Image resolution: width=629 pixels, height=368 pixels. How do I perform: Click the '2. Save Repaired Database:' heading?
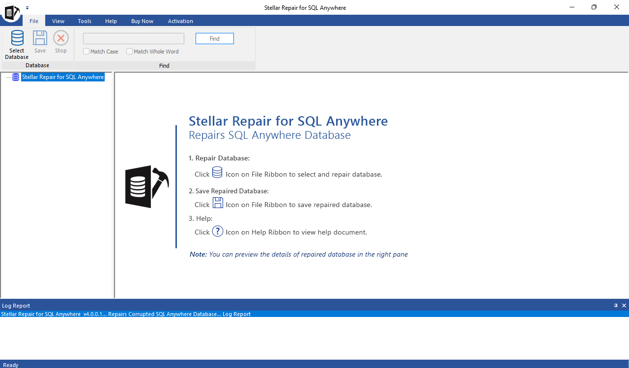click(229, 191)
